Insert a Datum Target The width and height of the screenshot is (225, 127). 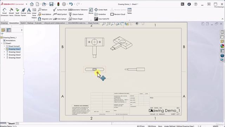76,19
